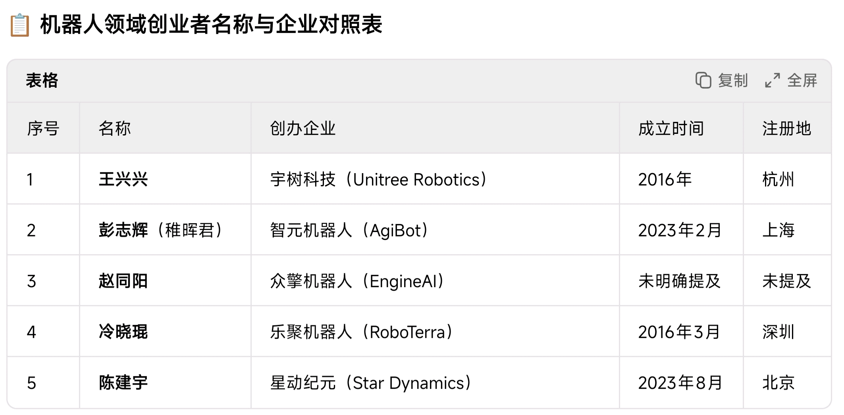This screenshot has height=415, width=844.
Task: Select the 陈建宇 name cell
Action: (165, 382)
